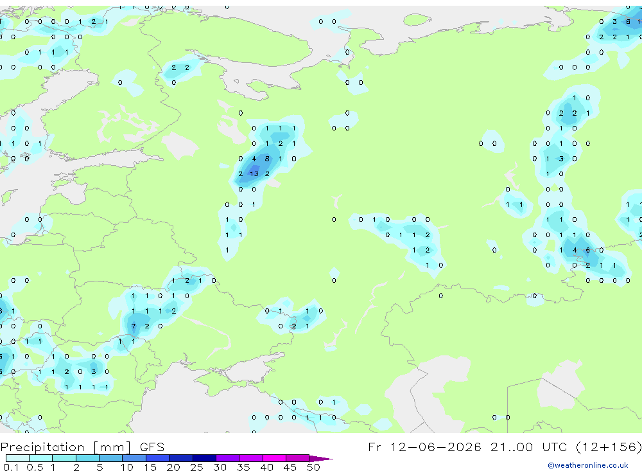Viewport: 642px width, 471px height.
Task: Click the '35' legend scale label
Action: tap(243, 467)
